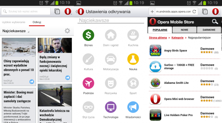
Task: Enable the Motoryzacja car category
Action: [111, 59]
